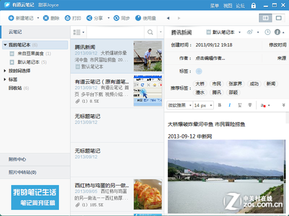This screenshot has width=289, height=216.
Task: Toggle strikethrough formatting
Action: 250,105
